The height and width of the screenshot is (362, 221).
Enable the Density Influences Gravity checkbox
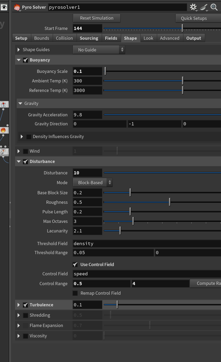[x=29, y=137]
